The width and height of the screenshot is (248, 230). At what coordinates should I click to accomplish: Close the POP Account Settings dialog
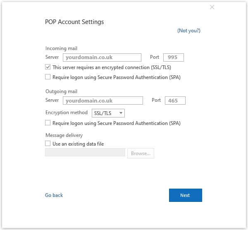tap(212, 7)
